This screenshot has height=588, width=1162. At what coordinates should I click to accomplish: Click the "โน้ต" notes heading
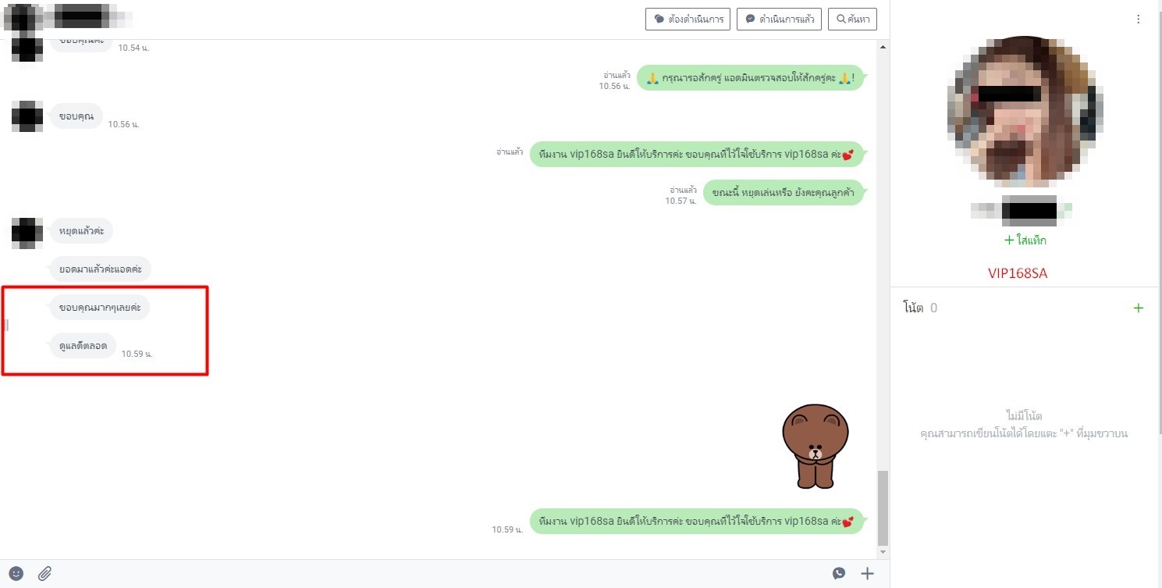point(913,308)
